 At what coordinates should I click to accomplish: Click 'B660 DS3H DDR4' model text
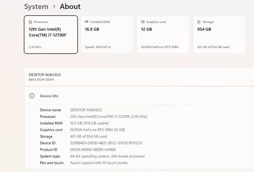[41, 80]
